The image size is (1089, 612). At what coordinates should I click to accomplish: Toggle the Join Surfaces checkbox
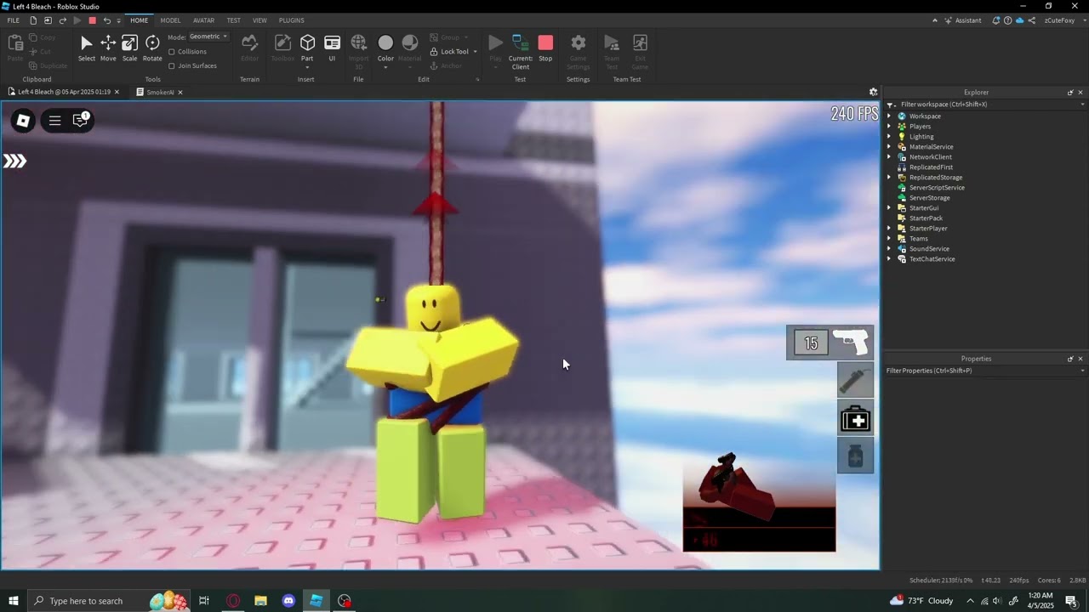click(172, 65)
